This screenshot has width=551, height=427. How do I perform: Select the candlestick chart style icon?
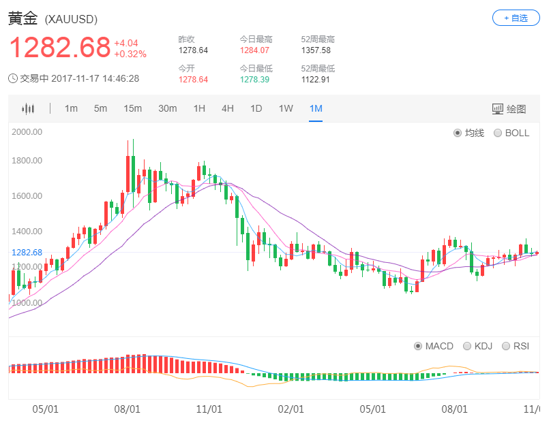pyautogui.click(x=27, y=108)
